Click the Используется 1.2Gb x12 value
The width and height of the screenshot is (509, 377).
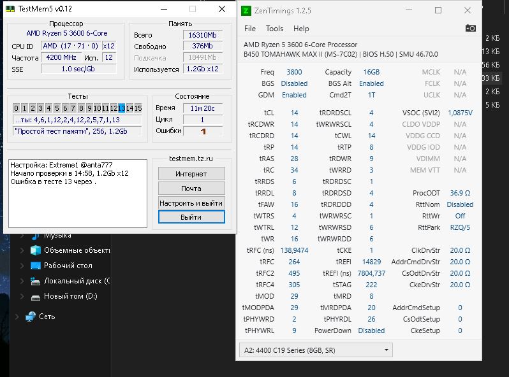[203, 69]
